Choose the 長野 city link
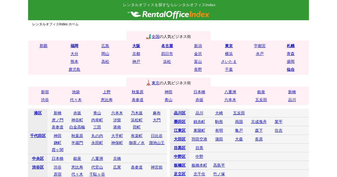The image size is (337, 177). coord(198,69)
